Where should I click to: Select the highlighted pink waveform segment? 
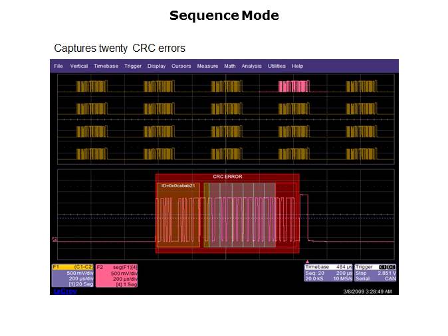[293, 86]
